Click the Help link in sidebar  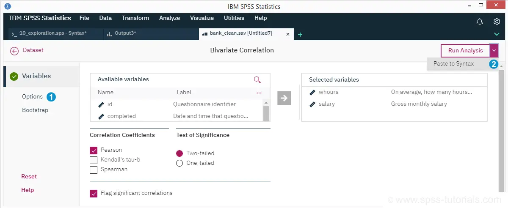point(28,190)
